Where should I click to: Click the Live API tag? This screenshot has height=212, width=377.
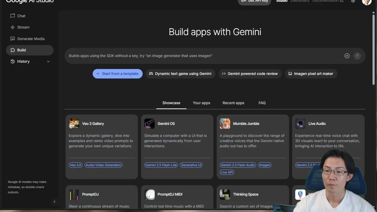pyautogui.click(x=227, y=172)
